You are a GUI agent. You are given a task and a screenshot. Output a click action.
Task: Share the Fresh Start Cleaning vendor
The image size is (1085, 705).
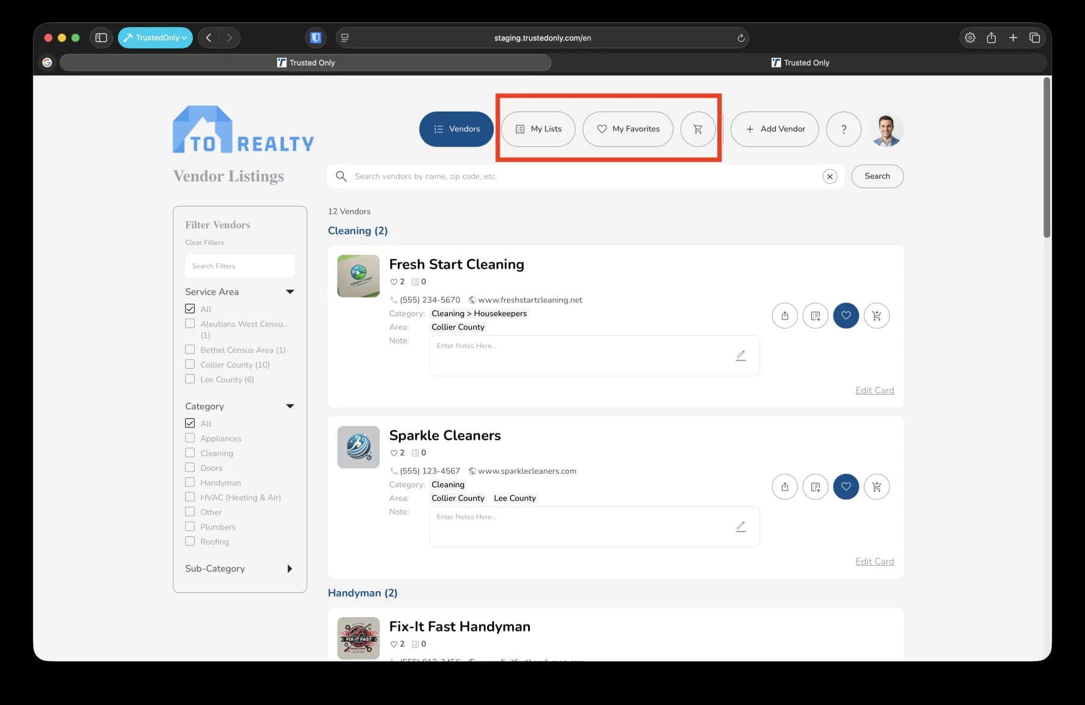pyautogui.click(x=784, y=316)
